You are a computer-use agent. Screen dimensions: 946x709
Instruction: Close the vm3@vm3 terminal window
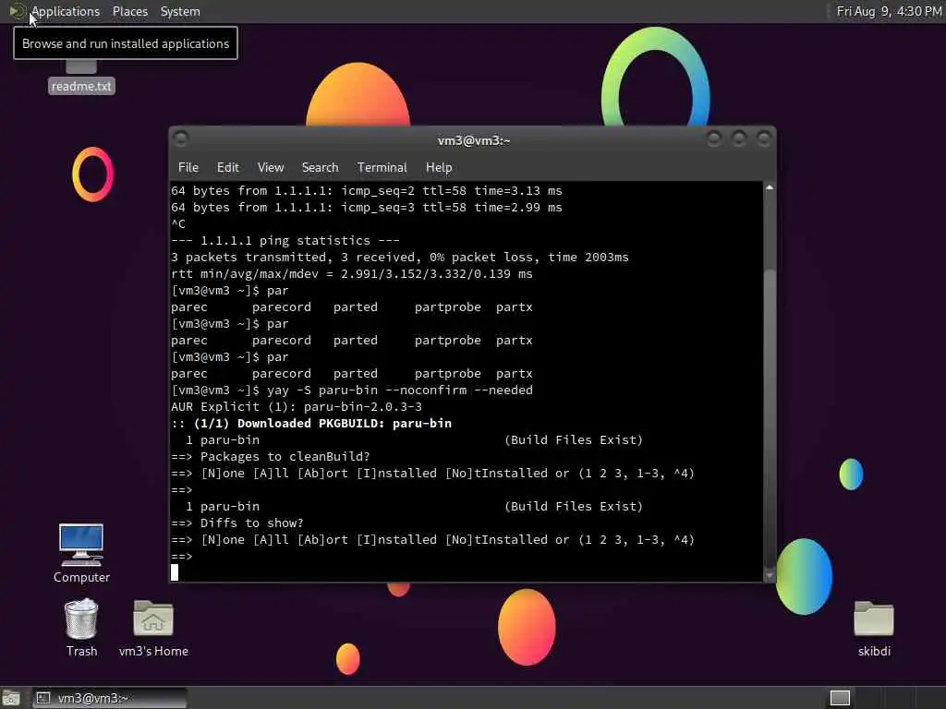[764, 139]
